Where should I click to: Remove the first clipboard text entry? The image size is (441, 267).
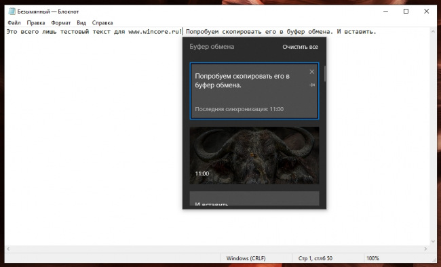pos(311,72)
